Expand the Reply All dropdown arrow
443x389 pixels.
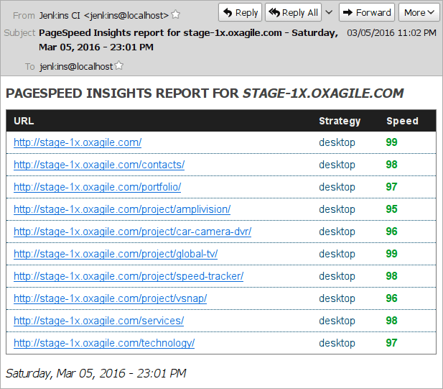click(329, 12)
